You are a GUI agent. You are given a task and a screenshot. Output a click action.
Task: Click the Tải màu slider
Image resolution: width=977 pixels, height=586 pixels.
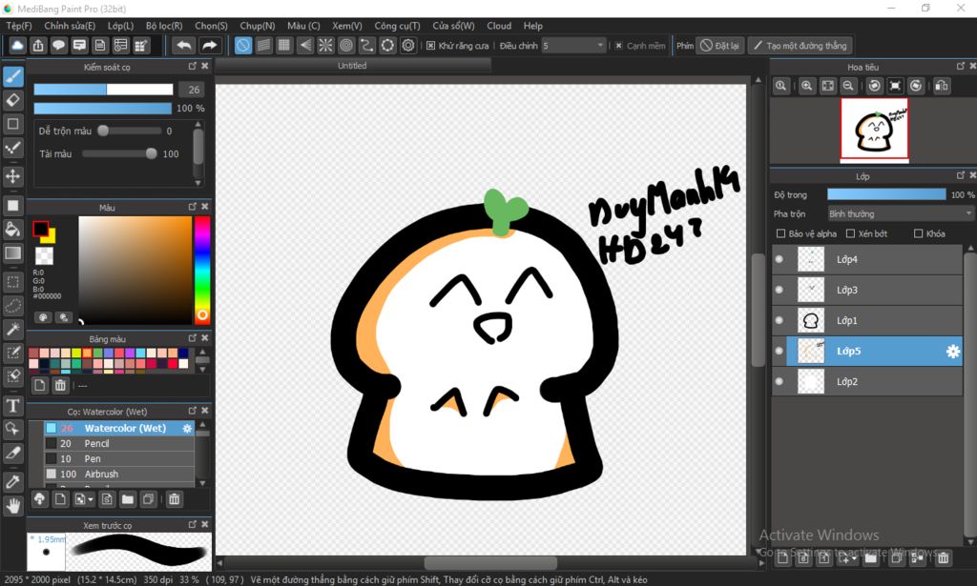[x=119, y=153]
